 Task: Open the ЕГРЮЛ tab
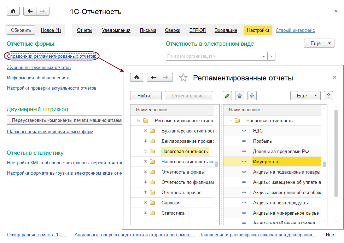click(x=197, y=30)
